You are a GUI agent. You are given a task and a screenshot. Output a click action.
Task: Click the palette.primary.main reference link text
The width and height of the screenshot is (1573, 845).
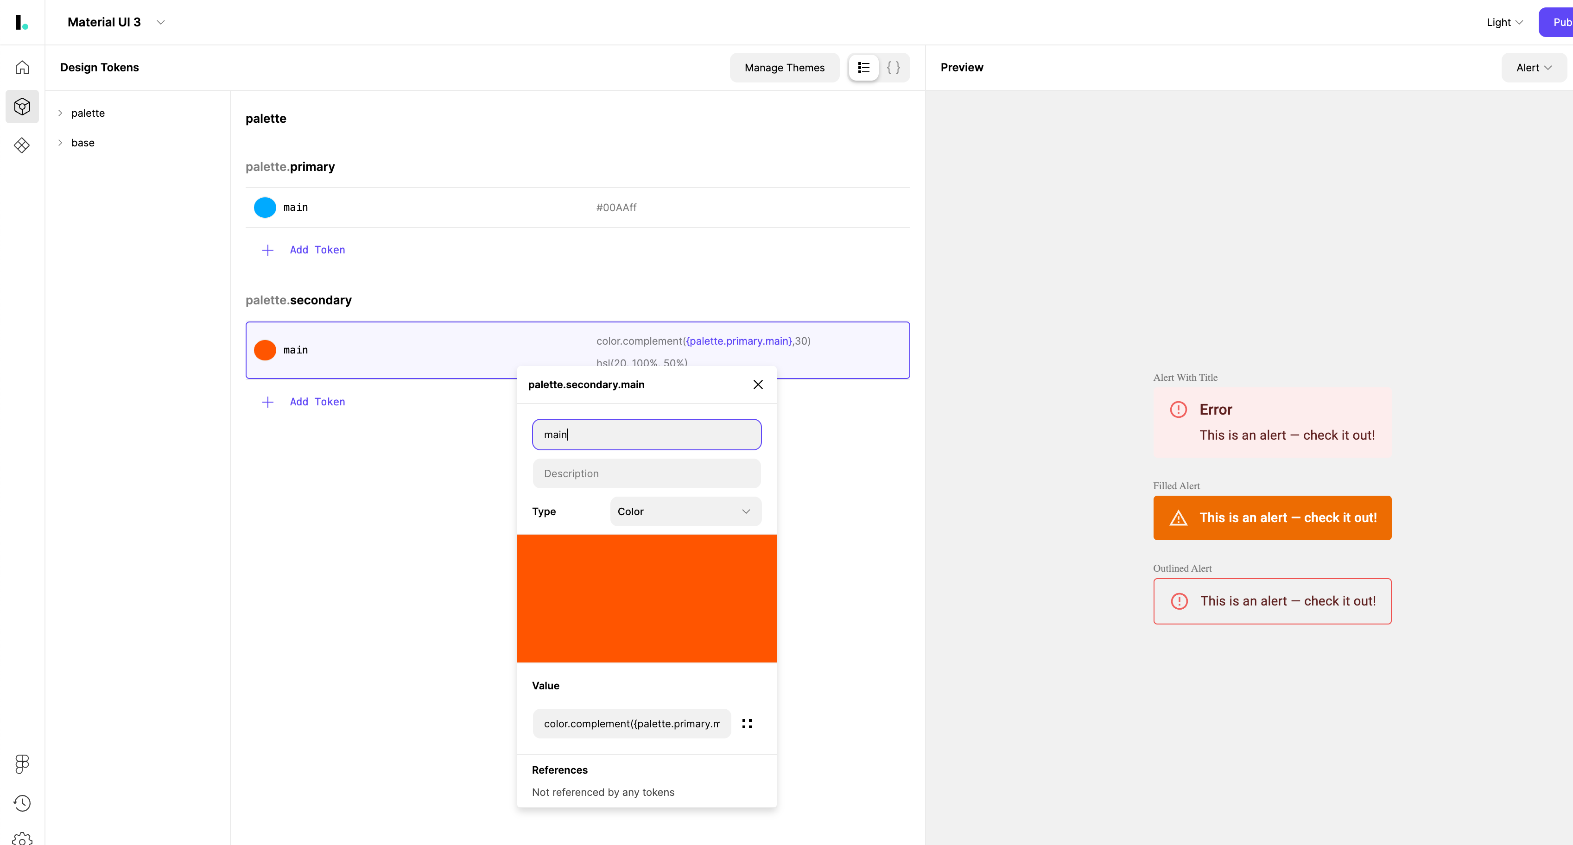click(x=740, y=341)
